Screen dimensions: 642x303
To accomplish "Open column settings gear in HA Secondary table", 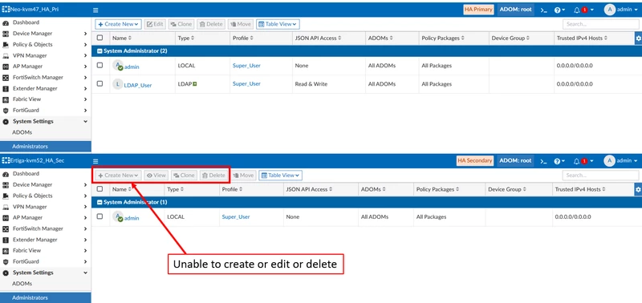I will [x=638, y=190].
